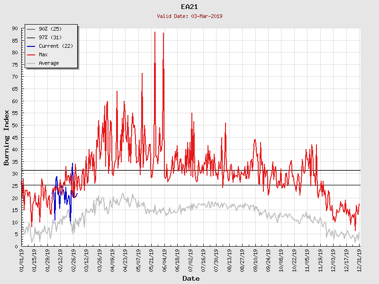Click the 06/04/19 date tick label

[165, 260]
